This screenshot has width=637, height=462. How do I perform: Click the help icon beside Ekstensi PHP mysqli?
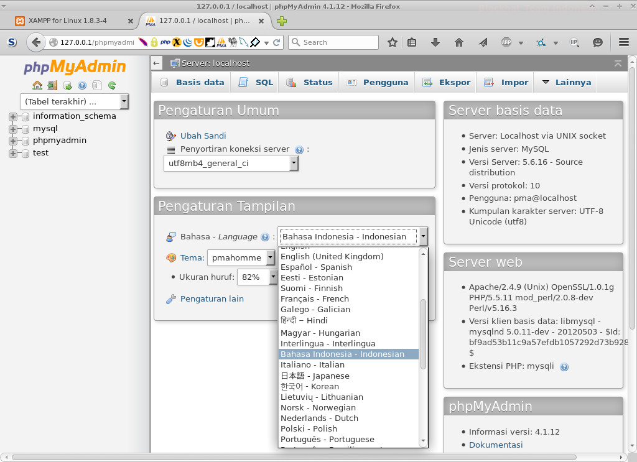(564, 367)
